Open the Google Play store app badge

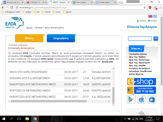pos(131,99)
